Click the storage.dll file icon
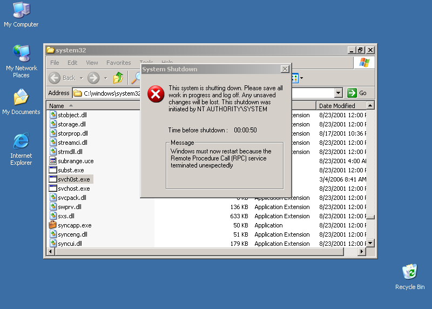Viewport: 432px width, 309px height. point(53,124)
